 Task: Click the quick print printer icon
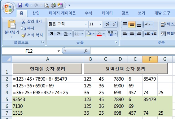(53, 5)
